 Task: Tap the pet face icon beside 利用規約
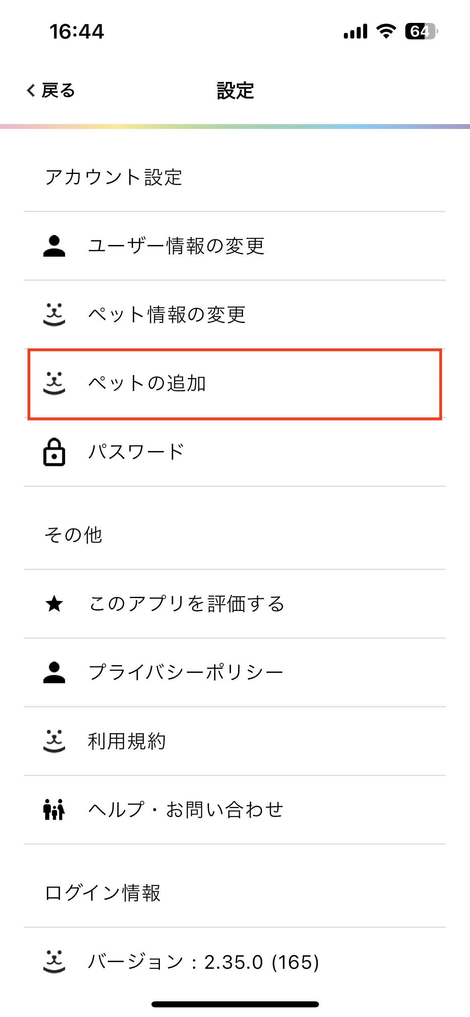pos(54,741)
